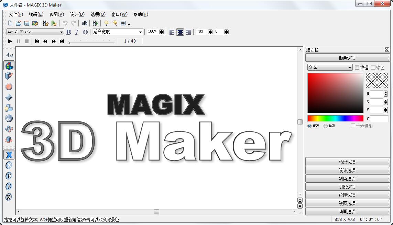The image size is (393, 225).
Task: Click the Open file folder icon
Action: [18, 23]
